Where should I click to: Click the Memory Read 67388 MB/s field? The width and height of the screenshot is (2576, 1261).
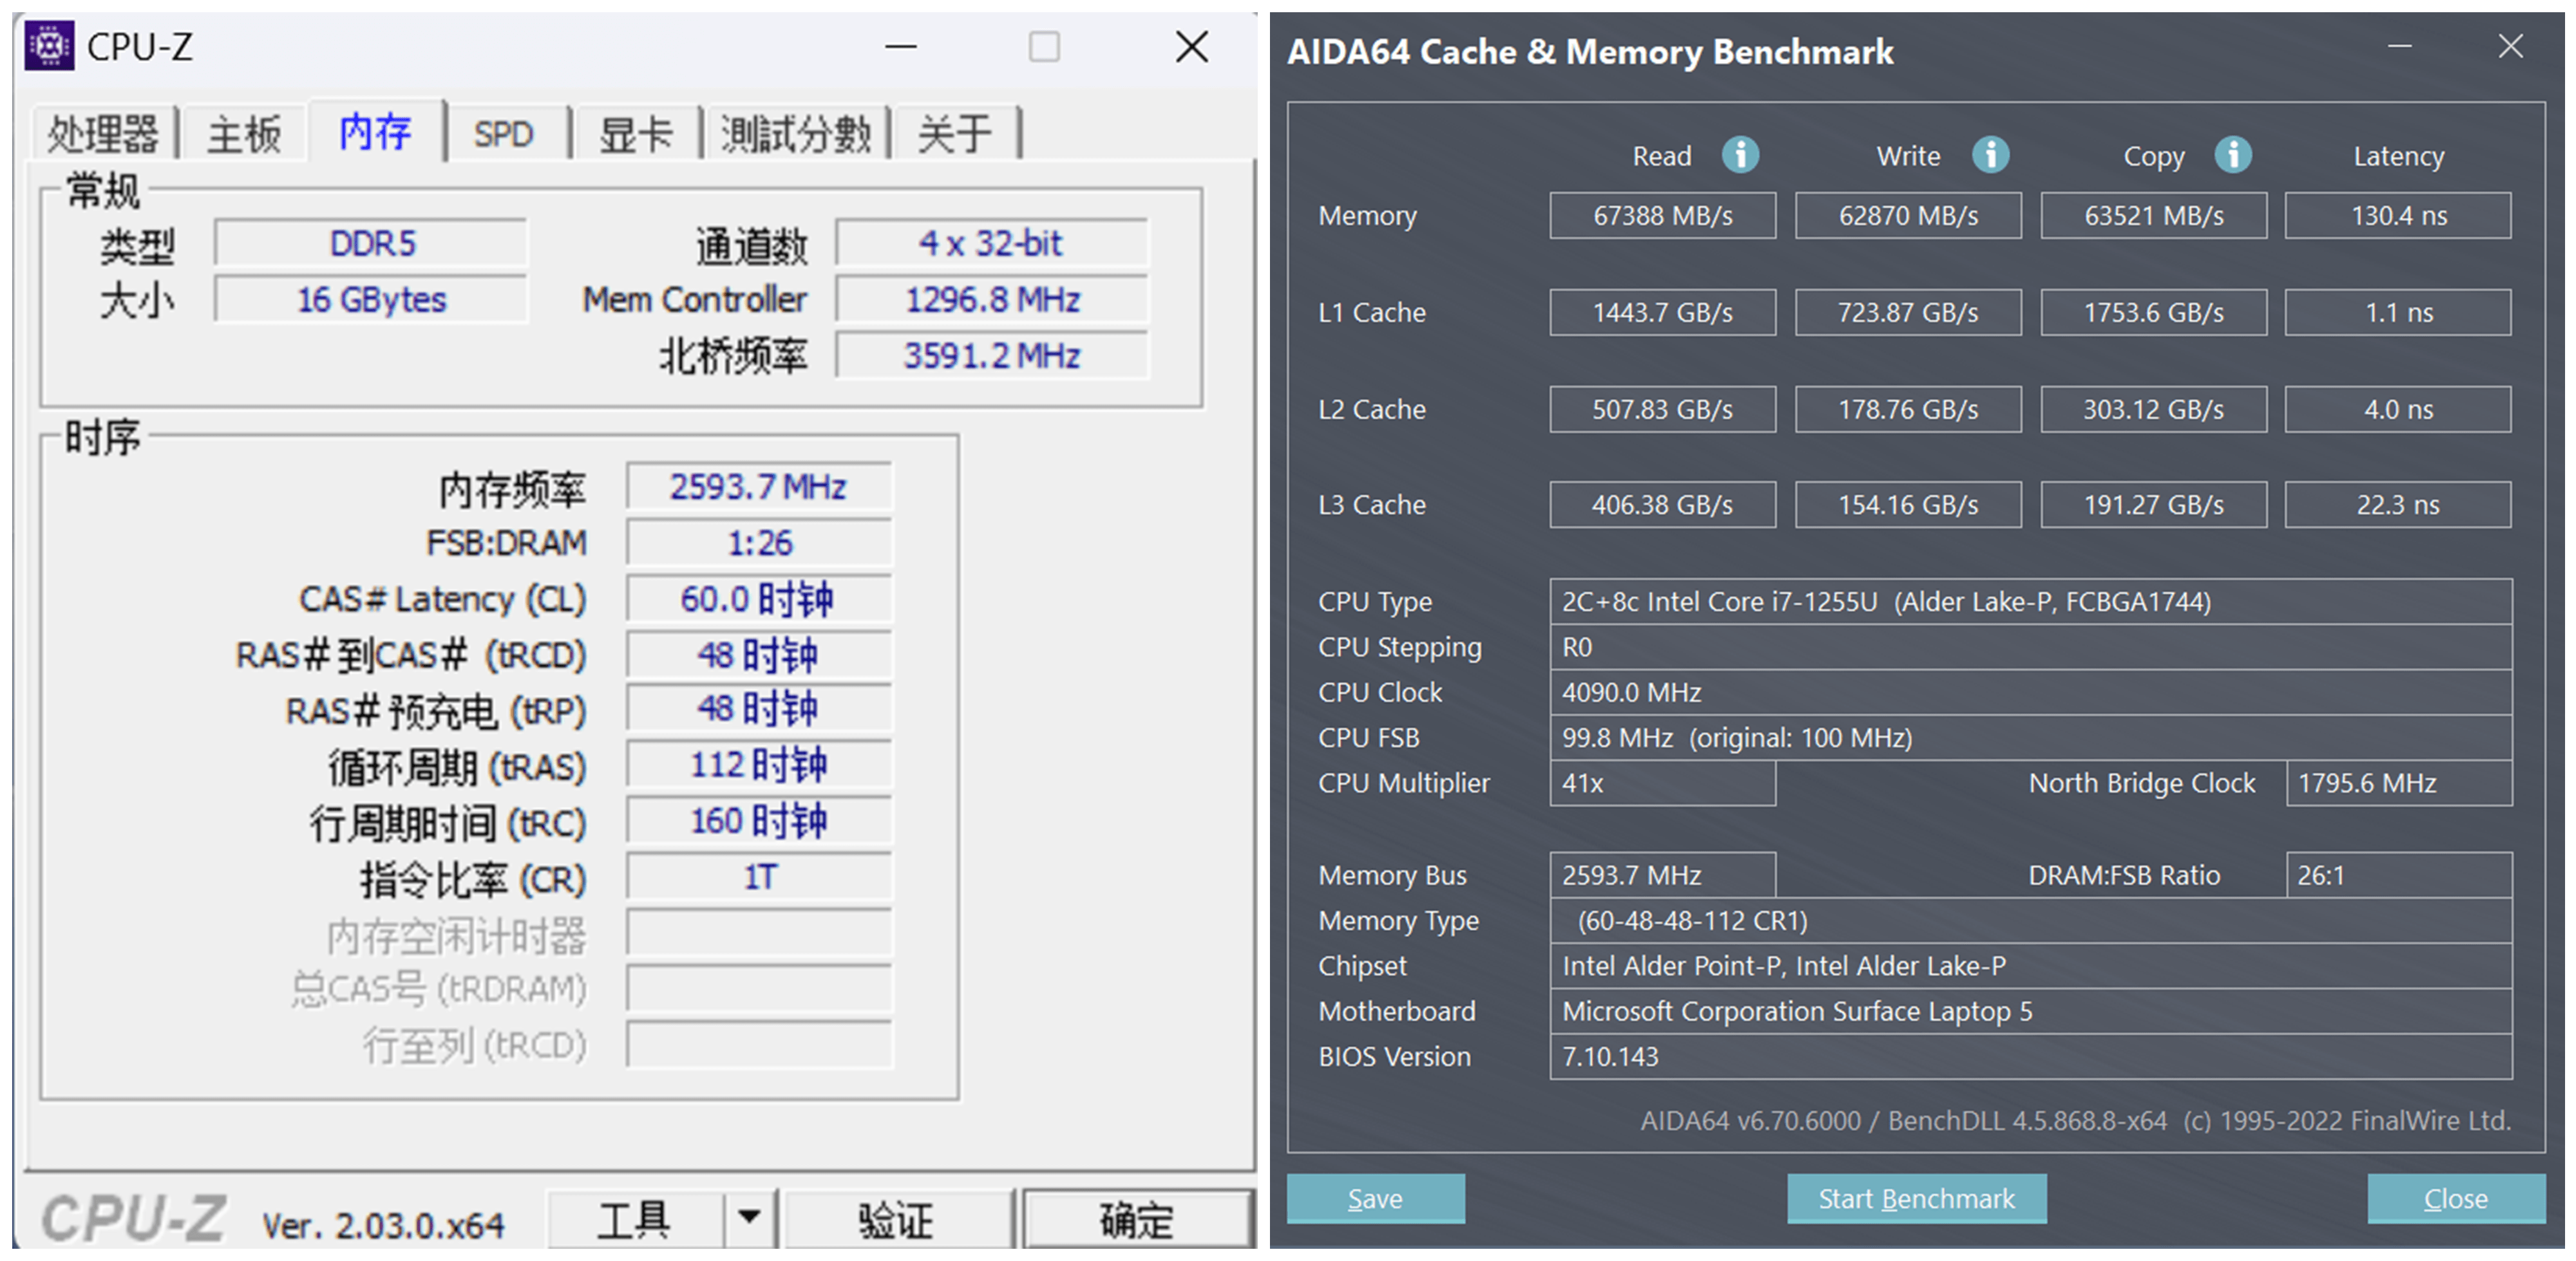[x=1662, y=216]
